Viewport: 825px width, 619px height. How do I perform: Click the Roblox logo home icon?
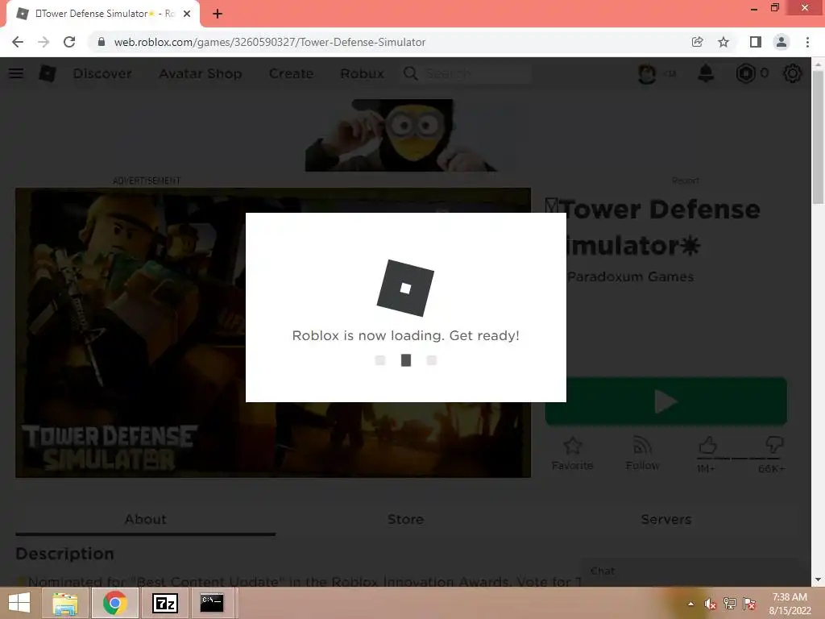48,73
